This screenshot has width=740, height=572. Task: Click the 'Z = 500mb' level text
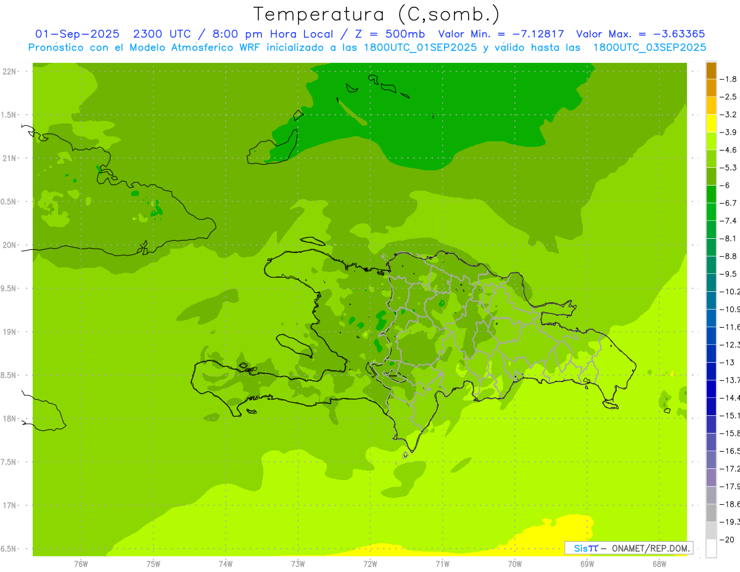[387, 34]
